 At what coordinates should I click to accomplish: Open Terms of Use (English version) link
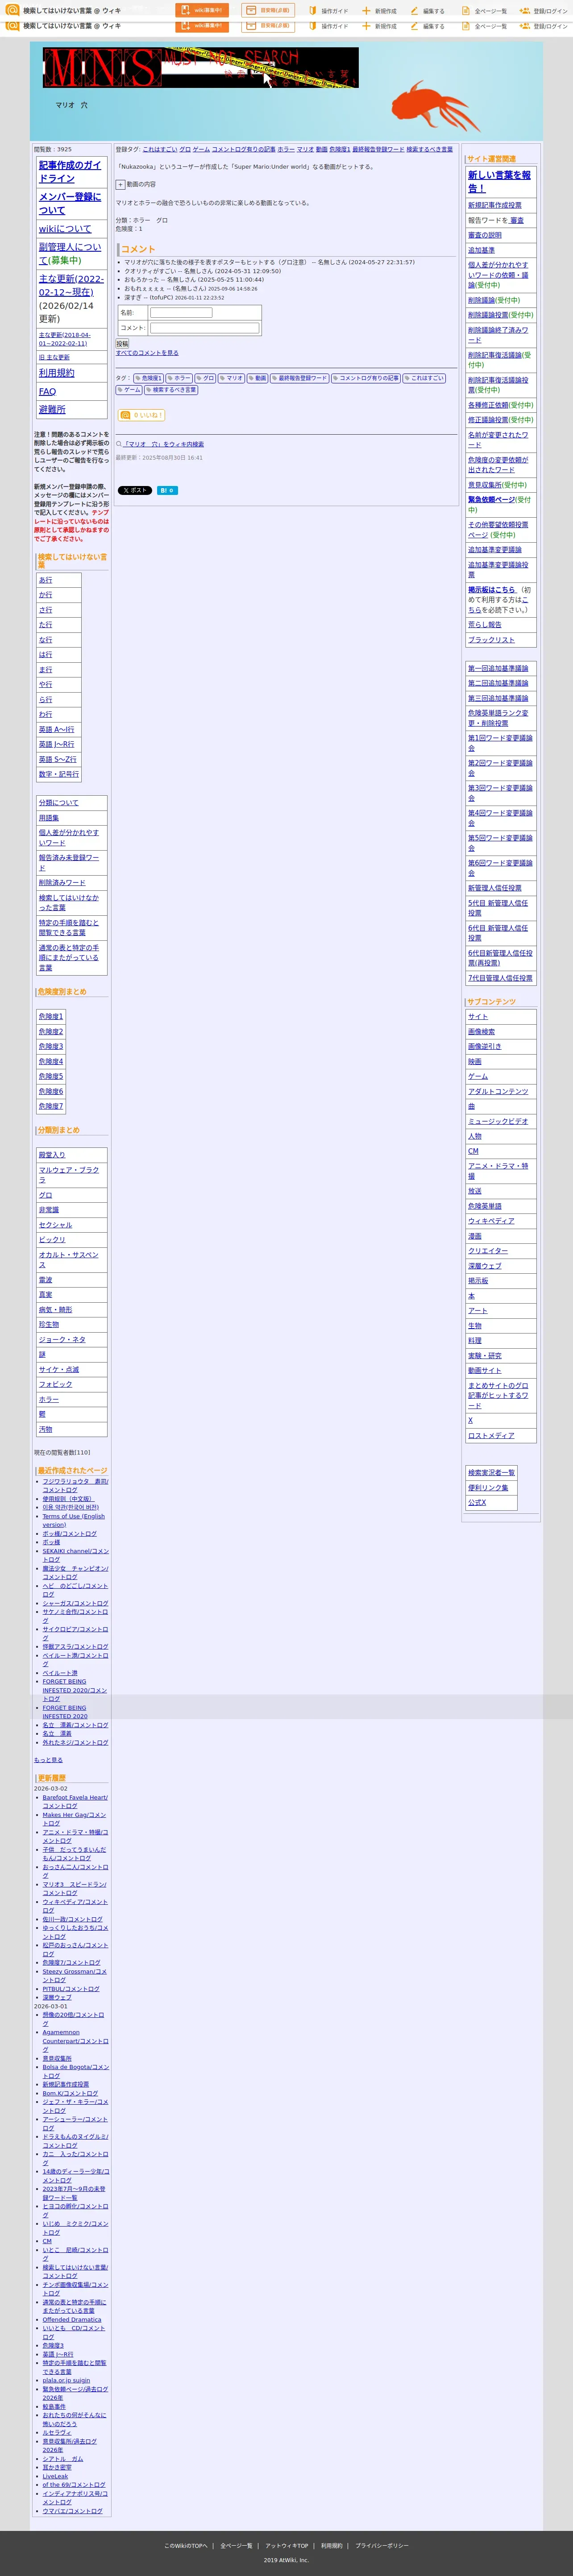click(x=73, y=1520)
